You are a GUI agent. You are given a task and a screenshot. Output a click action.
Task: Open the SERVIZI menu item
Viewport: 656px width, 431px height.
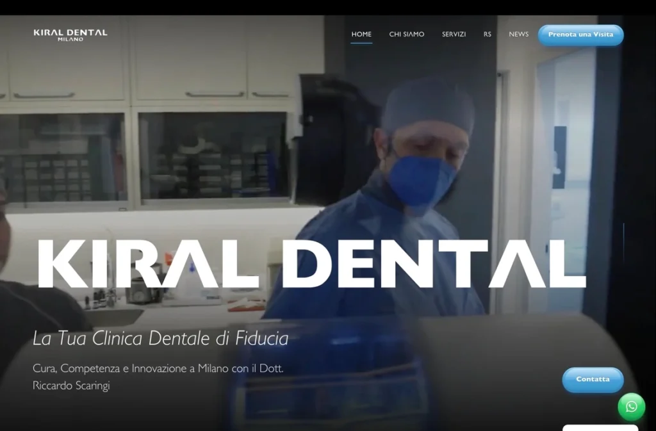coord(454,35)
